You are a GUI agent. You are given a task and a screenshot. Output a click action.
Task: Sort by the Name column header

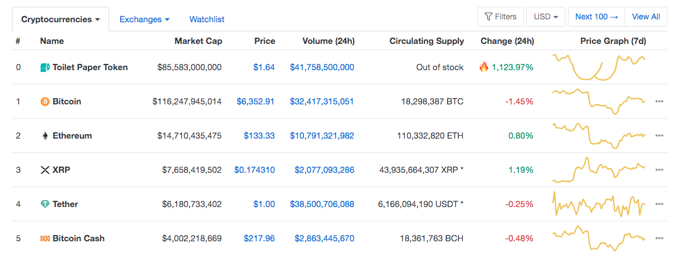point(52,41)
